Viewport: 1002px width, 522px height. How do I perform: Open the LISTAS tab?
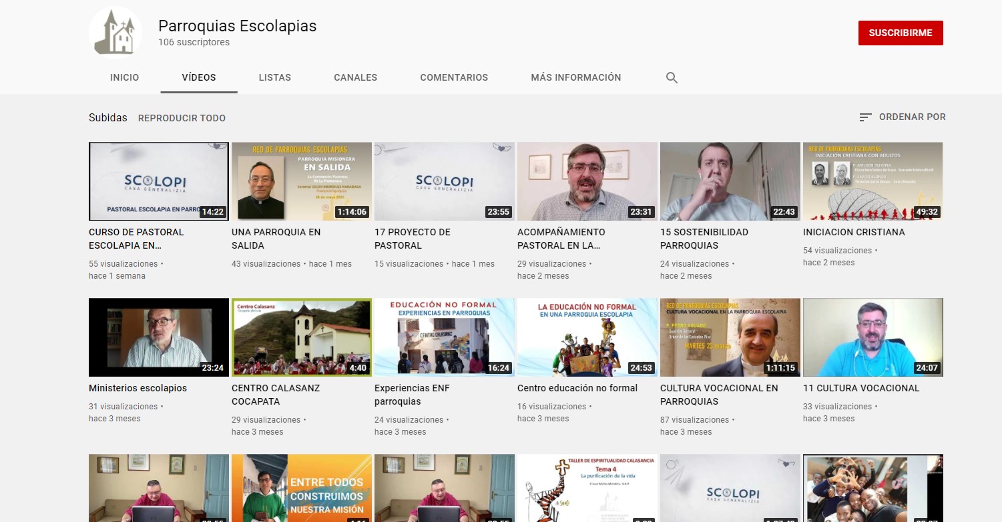[x=275, y=77]
